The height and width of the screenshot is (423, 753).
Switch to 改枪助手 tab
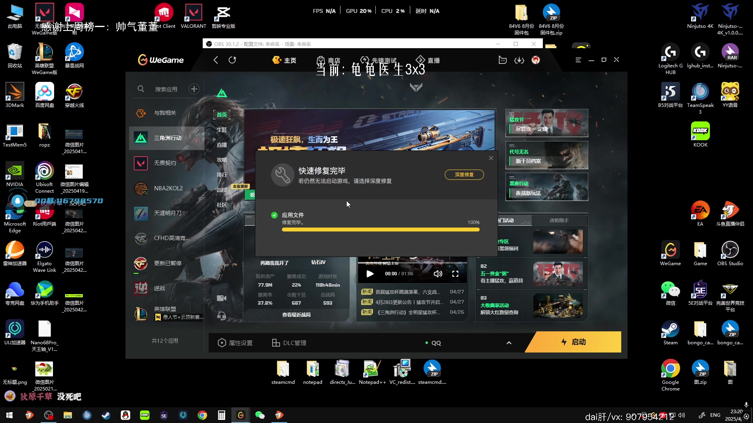tap(559, 221)
